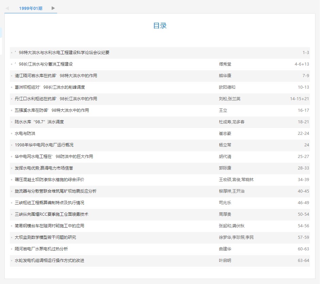Image resolution: width=328 pixels, height=284 pixels.
Task: Open article 大坝监测数学模型若干问题的研究
Action: (x=45, y=237)
